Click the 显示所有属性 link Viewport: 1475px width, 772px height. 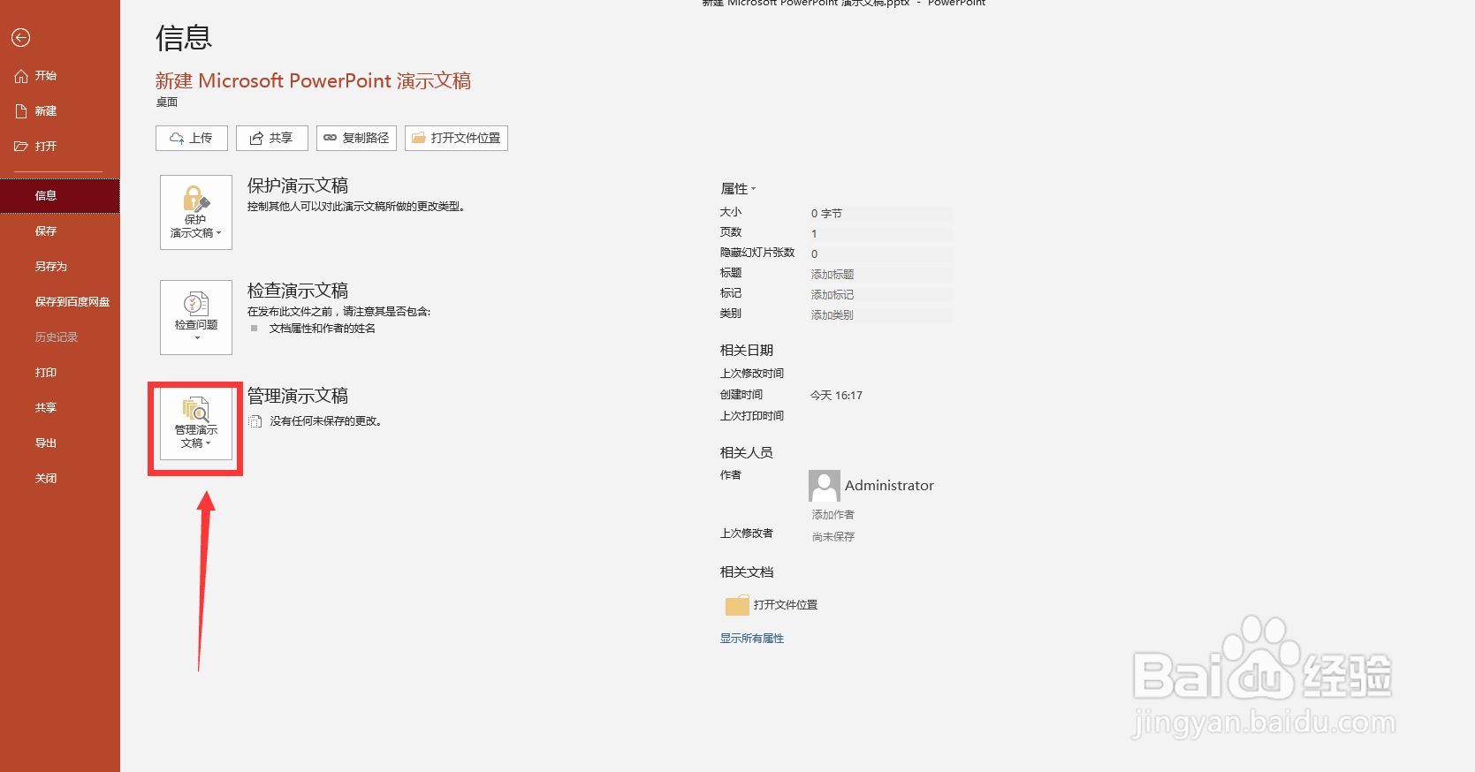(752, 639)
